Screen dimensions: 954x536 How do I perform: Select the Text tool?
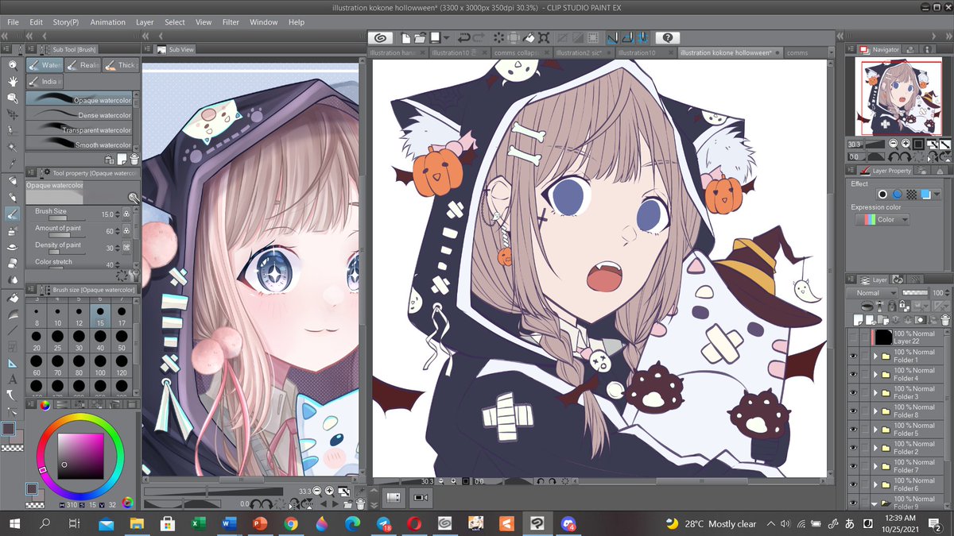(x=13, y=380)
